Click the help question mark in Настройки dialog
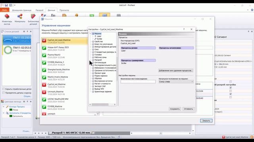This screenshot has height=142, width=254. point(184,29)
